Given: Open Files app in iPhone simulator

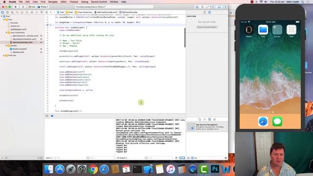Looking at the screenshot, I should pos(263,30).
